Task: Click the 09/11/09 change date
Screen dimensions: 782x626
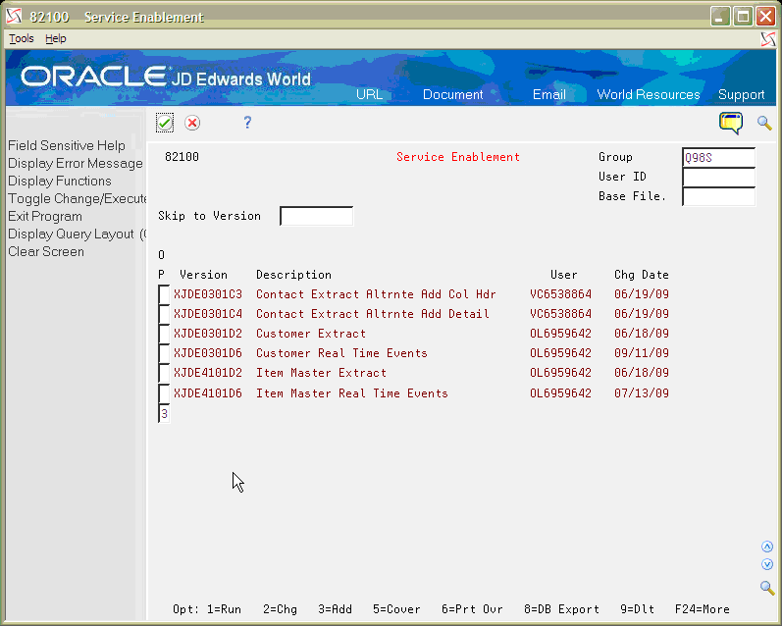Action: click(x=642, y=353)
